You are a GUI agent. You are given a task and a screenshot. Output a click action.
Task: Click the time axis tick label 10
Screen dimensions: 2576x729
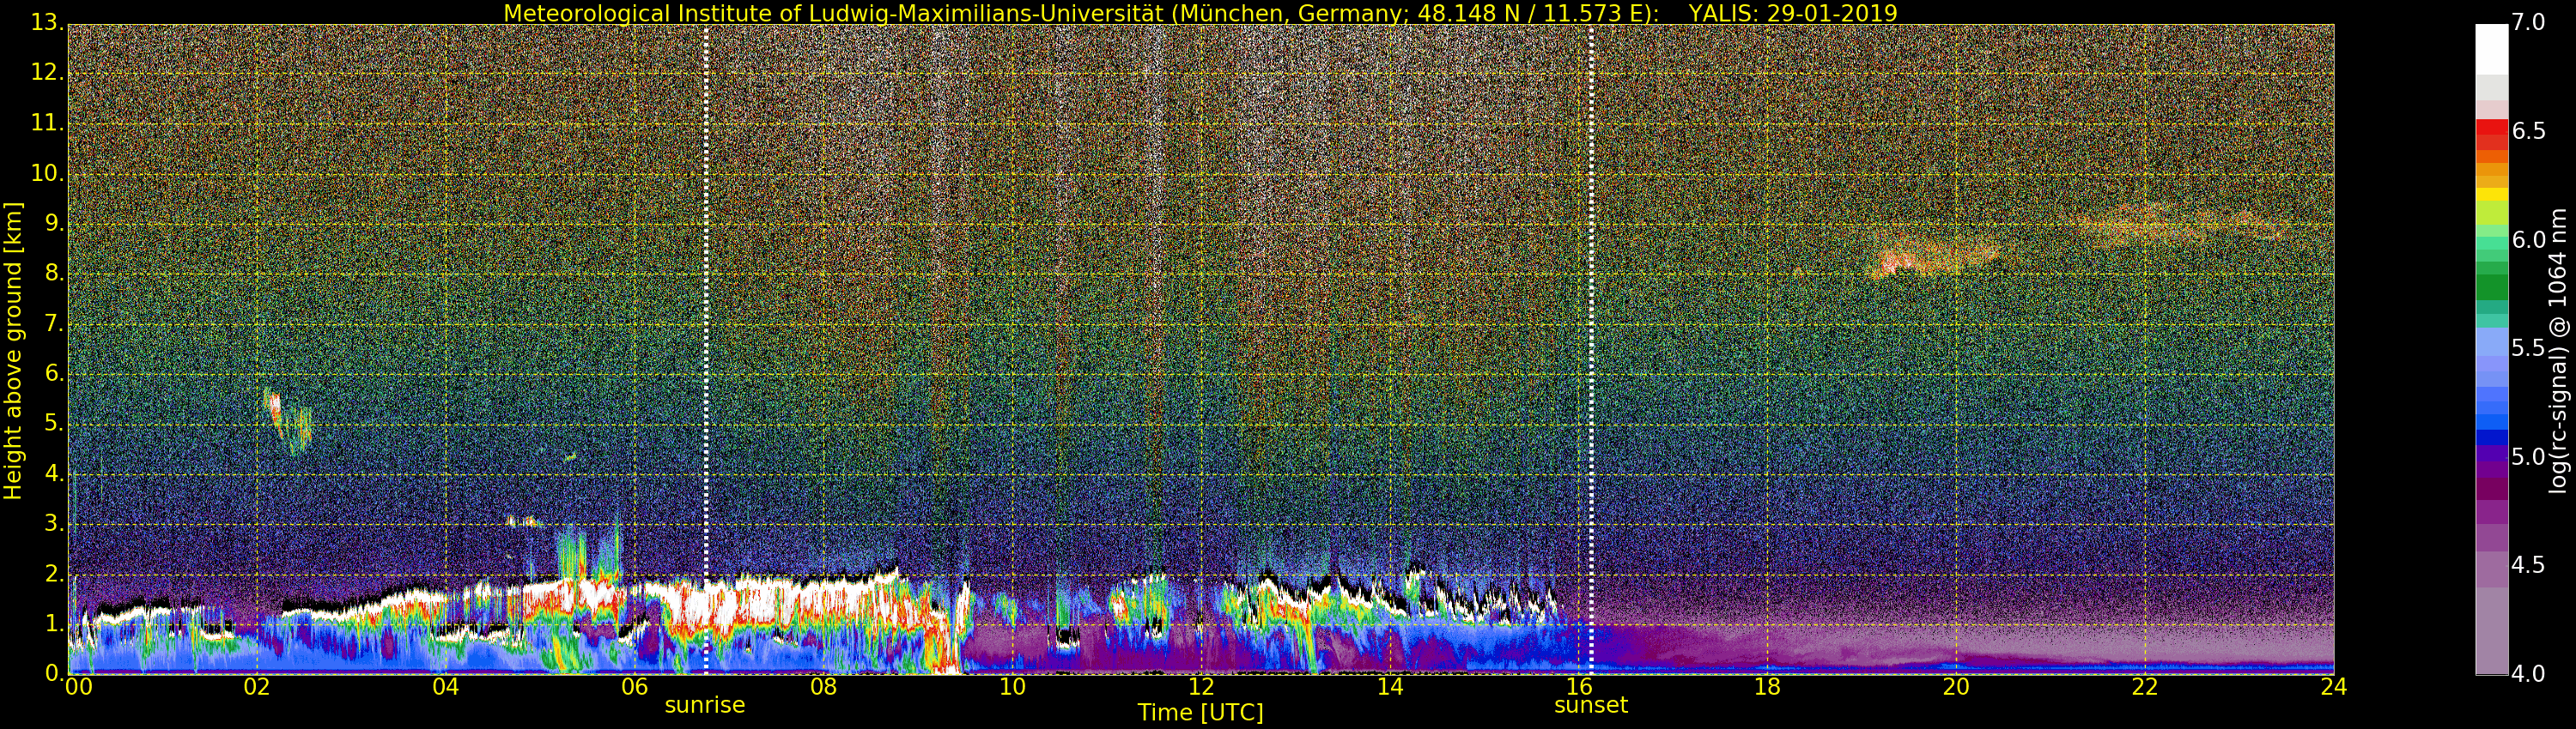click(1012, 687)
